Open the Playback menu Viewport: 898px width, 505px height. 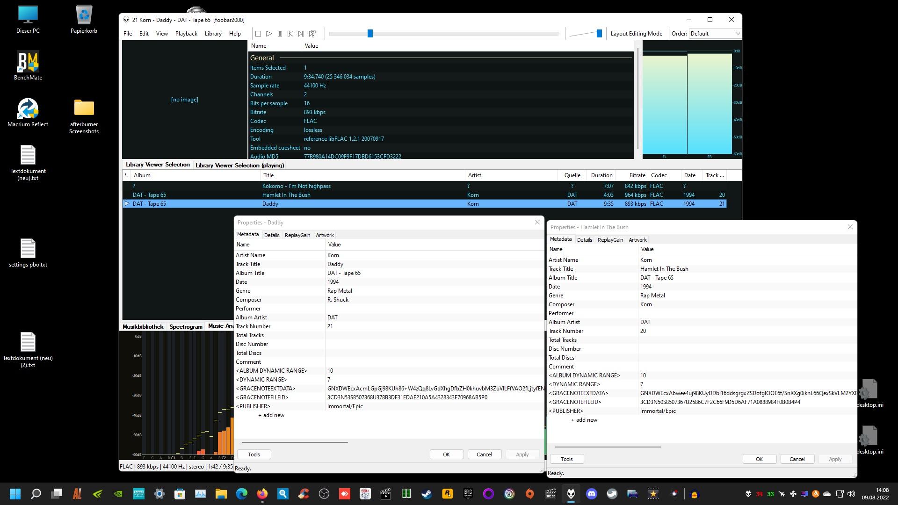tap(186, 34)
